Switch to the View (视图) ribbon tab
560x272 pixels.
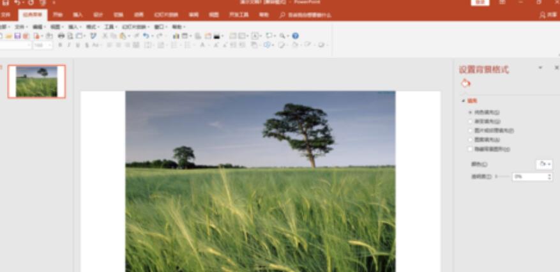[x=214, y=14]
